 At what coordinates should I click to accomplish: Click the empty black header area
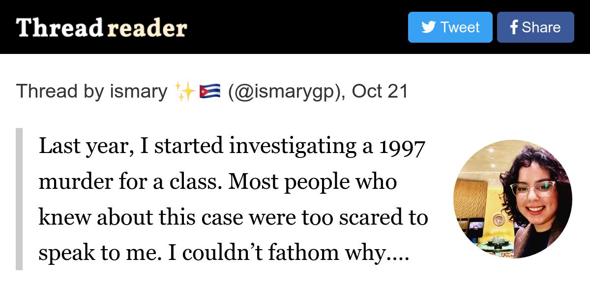coord(295,27)
